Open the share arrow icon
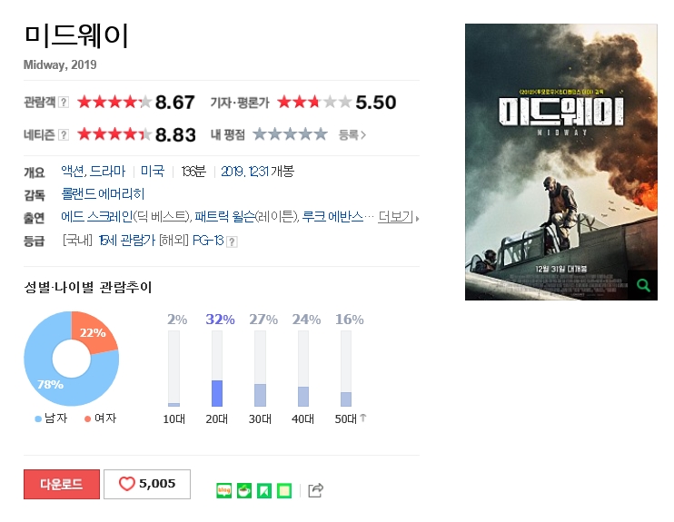This screenshot has width=674, height=522. click(316, 490)
